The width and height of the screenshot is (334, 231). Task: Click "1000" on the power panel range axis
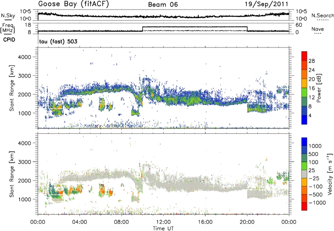coord(24,113)
